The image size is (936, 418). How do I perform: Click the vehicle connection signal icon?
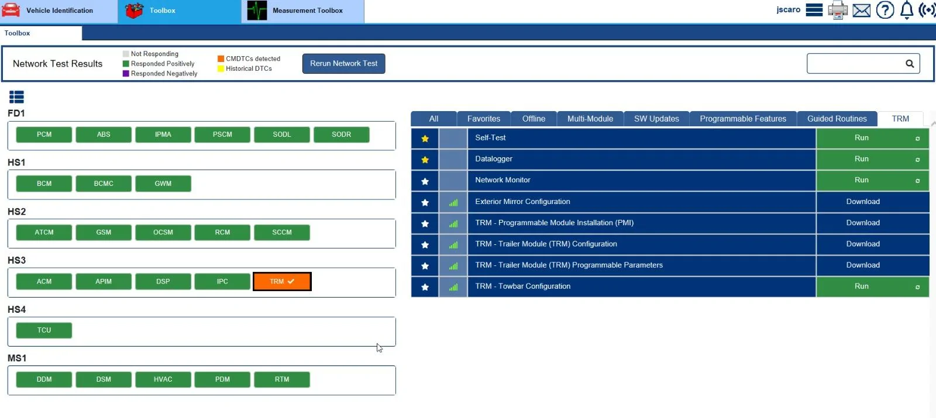[x=927, y=10]
